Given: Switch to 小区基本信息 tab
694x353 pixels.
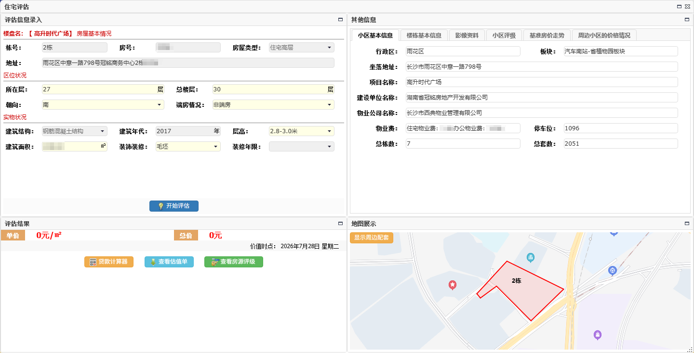Looking at the screenshot, I should (375, 35).
